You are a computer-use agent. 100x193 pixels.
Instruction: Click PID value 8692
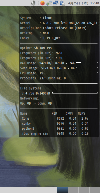coord(60,119)
